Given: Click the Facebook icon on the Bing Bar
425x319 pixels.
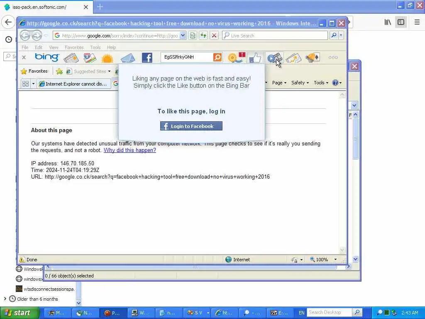Looking at the screenshot, I should click(x=147, y=57).
